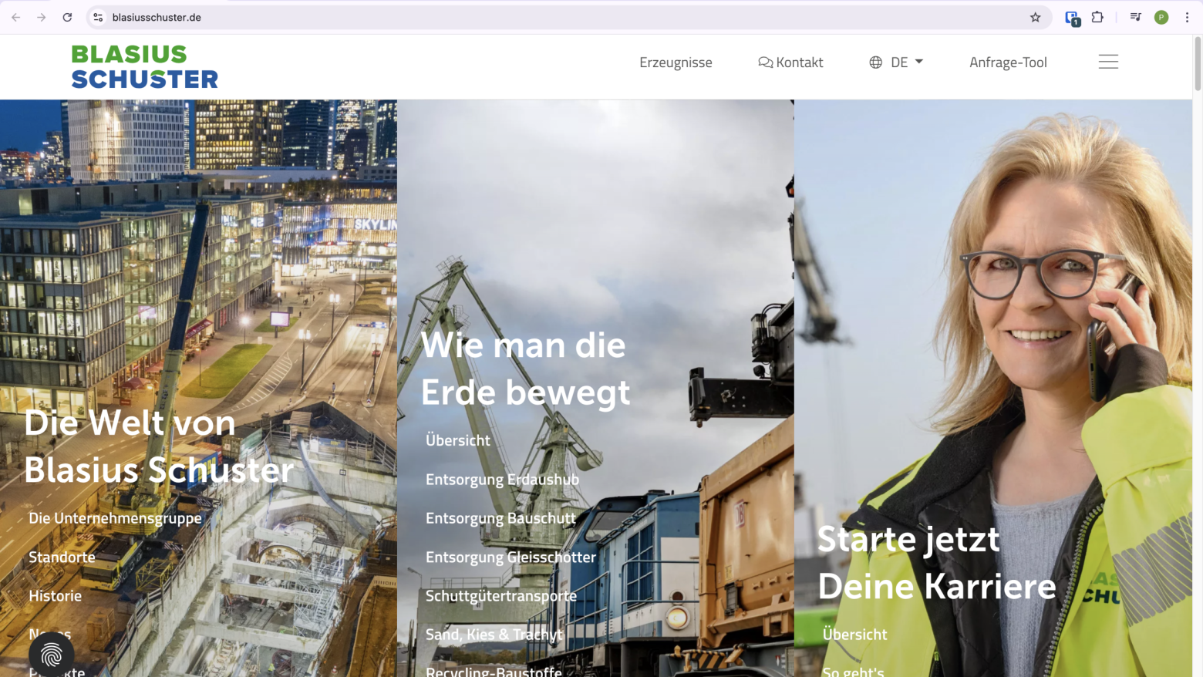The height and width of the screenshot is (677, 1203).
Task: Click the Standorte link
Action: [62, 557]
